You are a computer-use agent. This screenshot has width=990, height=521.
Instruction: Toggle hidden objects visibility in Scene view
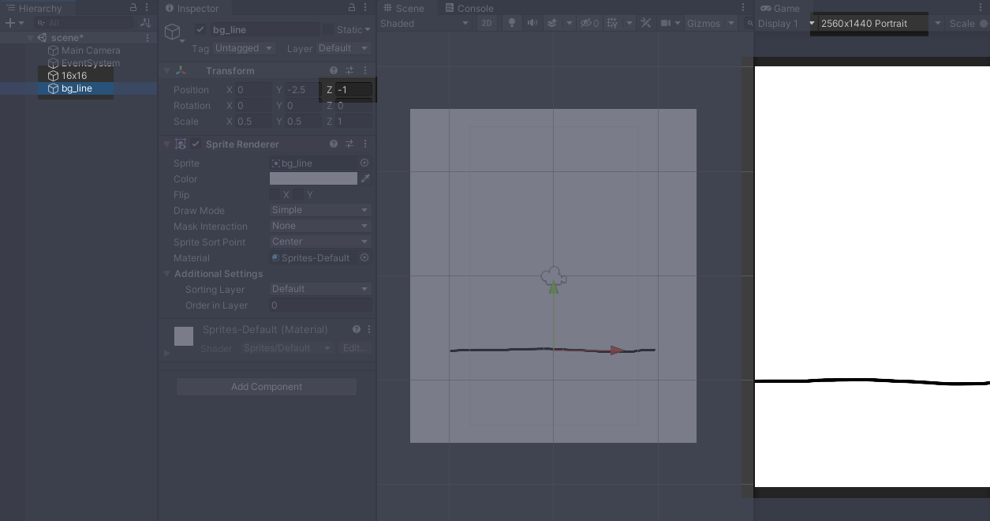[589, 23]
